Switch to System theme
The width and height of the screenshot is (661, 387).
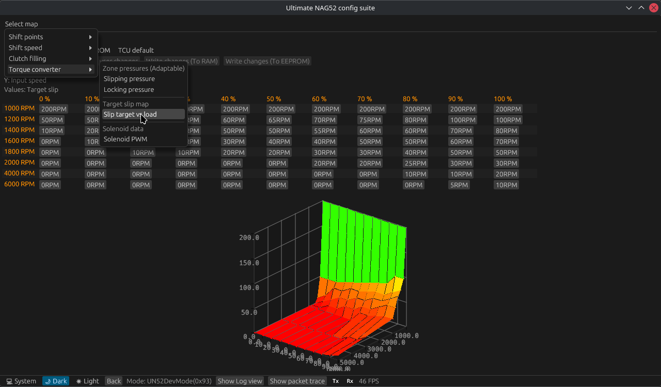21,381
